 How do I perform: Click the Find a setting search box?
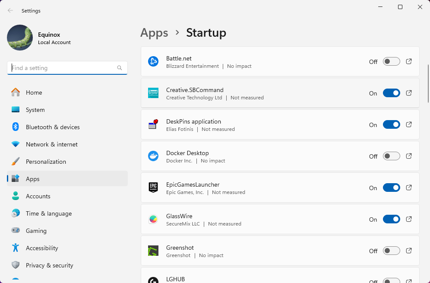(x=63, y=68)
